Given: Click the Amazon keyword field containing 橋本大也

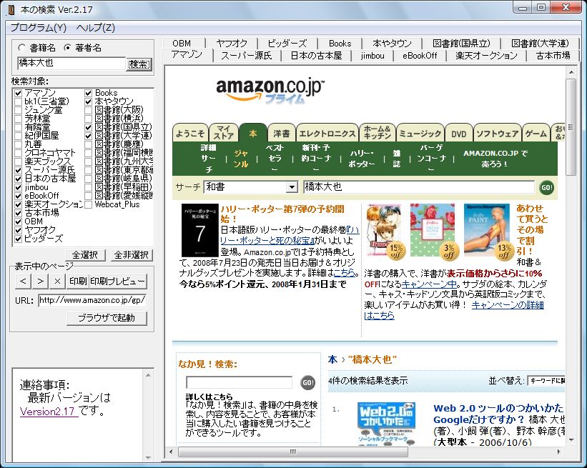Looking at the screenshot, I should (419, 187).
